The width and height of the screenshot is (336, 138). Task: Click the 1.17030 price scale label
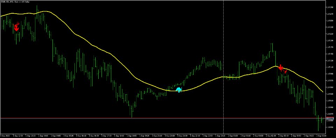click(x=330, y=94)
